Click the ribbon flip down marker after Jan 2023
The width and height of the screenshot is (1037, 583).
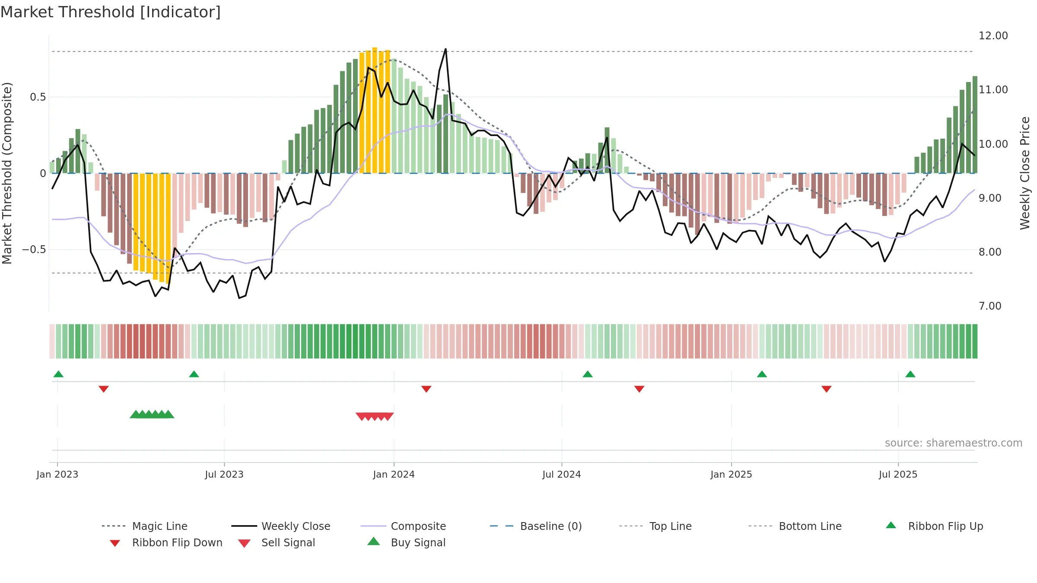point(104,389)
